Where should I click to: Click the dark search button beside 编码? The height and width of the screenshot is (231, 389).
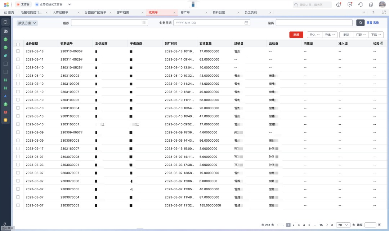click(x=361, y=23)
